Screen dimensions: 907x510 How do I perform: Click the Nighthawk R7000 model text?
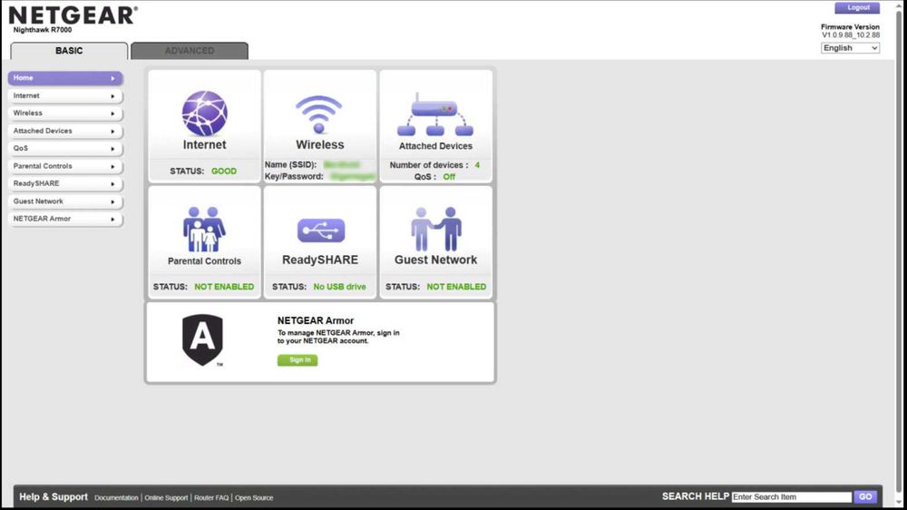tap(43, 30)
